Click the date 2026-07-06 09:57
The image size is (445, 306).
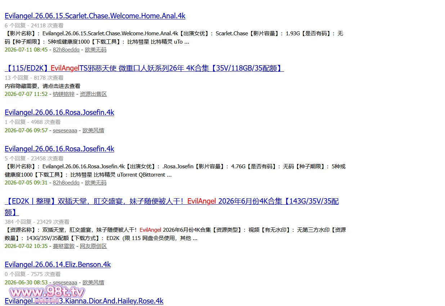click(x=26, y=130)
